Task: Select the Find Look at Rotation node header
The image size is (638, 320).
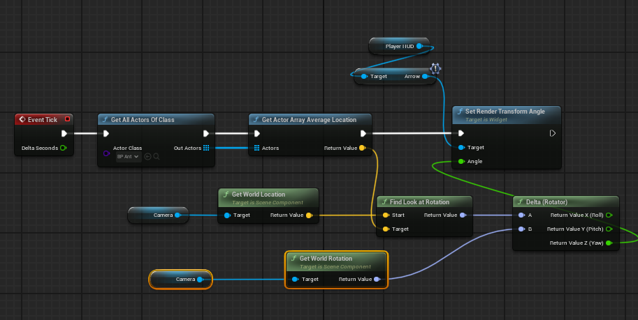Action: coord(424,201)
